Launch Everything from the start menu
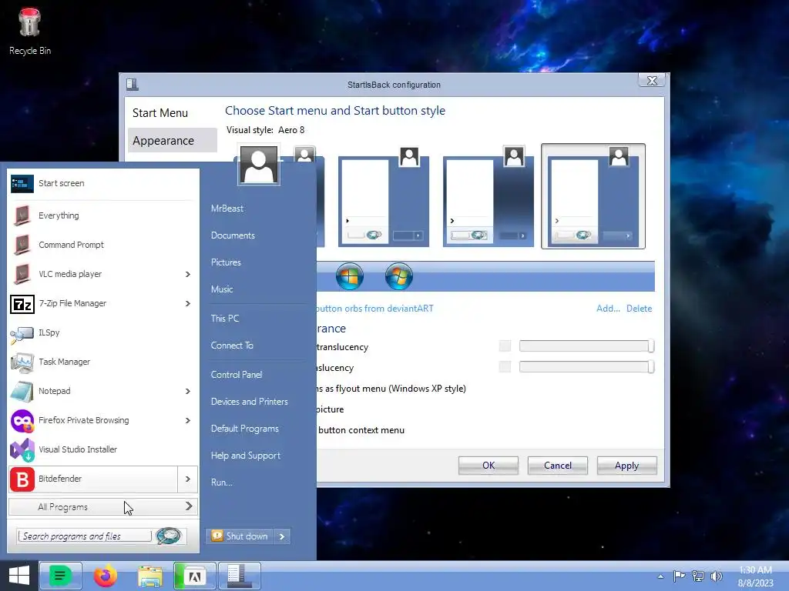This screenshot has width=789, height=591. tap(102, 215)
